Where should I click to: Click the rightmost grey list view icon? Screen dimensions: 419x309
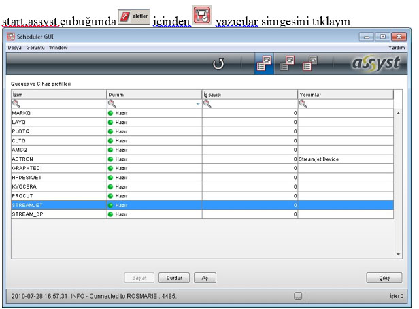(x=310, y=63)
